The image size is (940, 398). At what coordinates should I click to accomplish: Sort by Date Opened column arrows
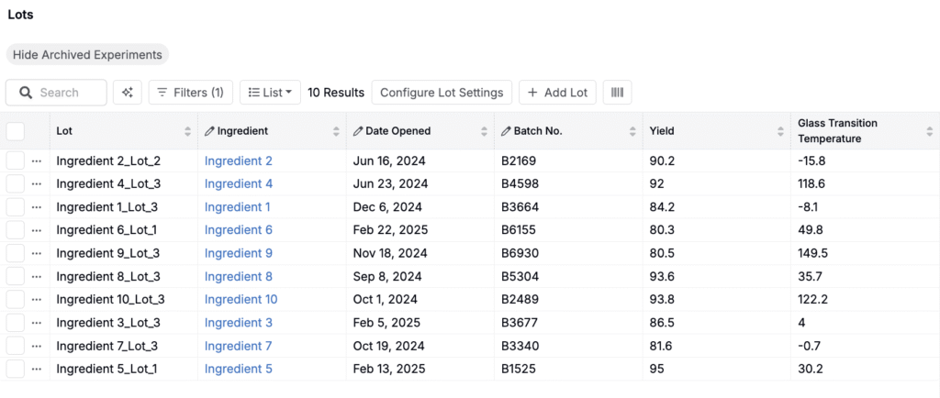[484, 131]
